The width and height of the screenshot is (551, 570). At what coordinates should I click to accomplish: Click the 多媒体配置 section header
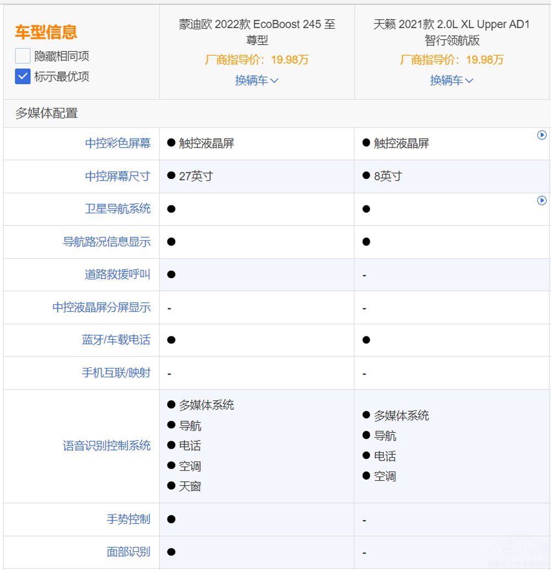pos(46,113)
